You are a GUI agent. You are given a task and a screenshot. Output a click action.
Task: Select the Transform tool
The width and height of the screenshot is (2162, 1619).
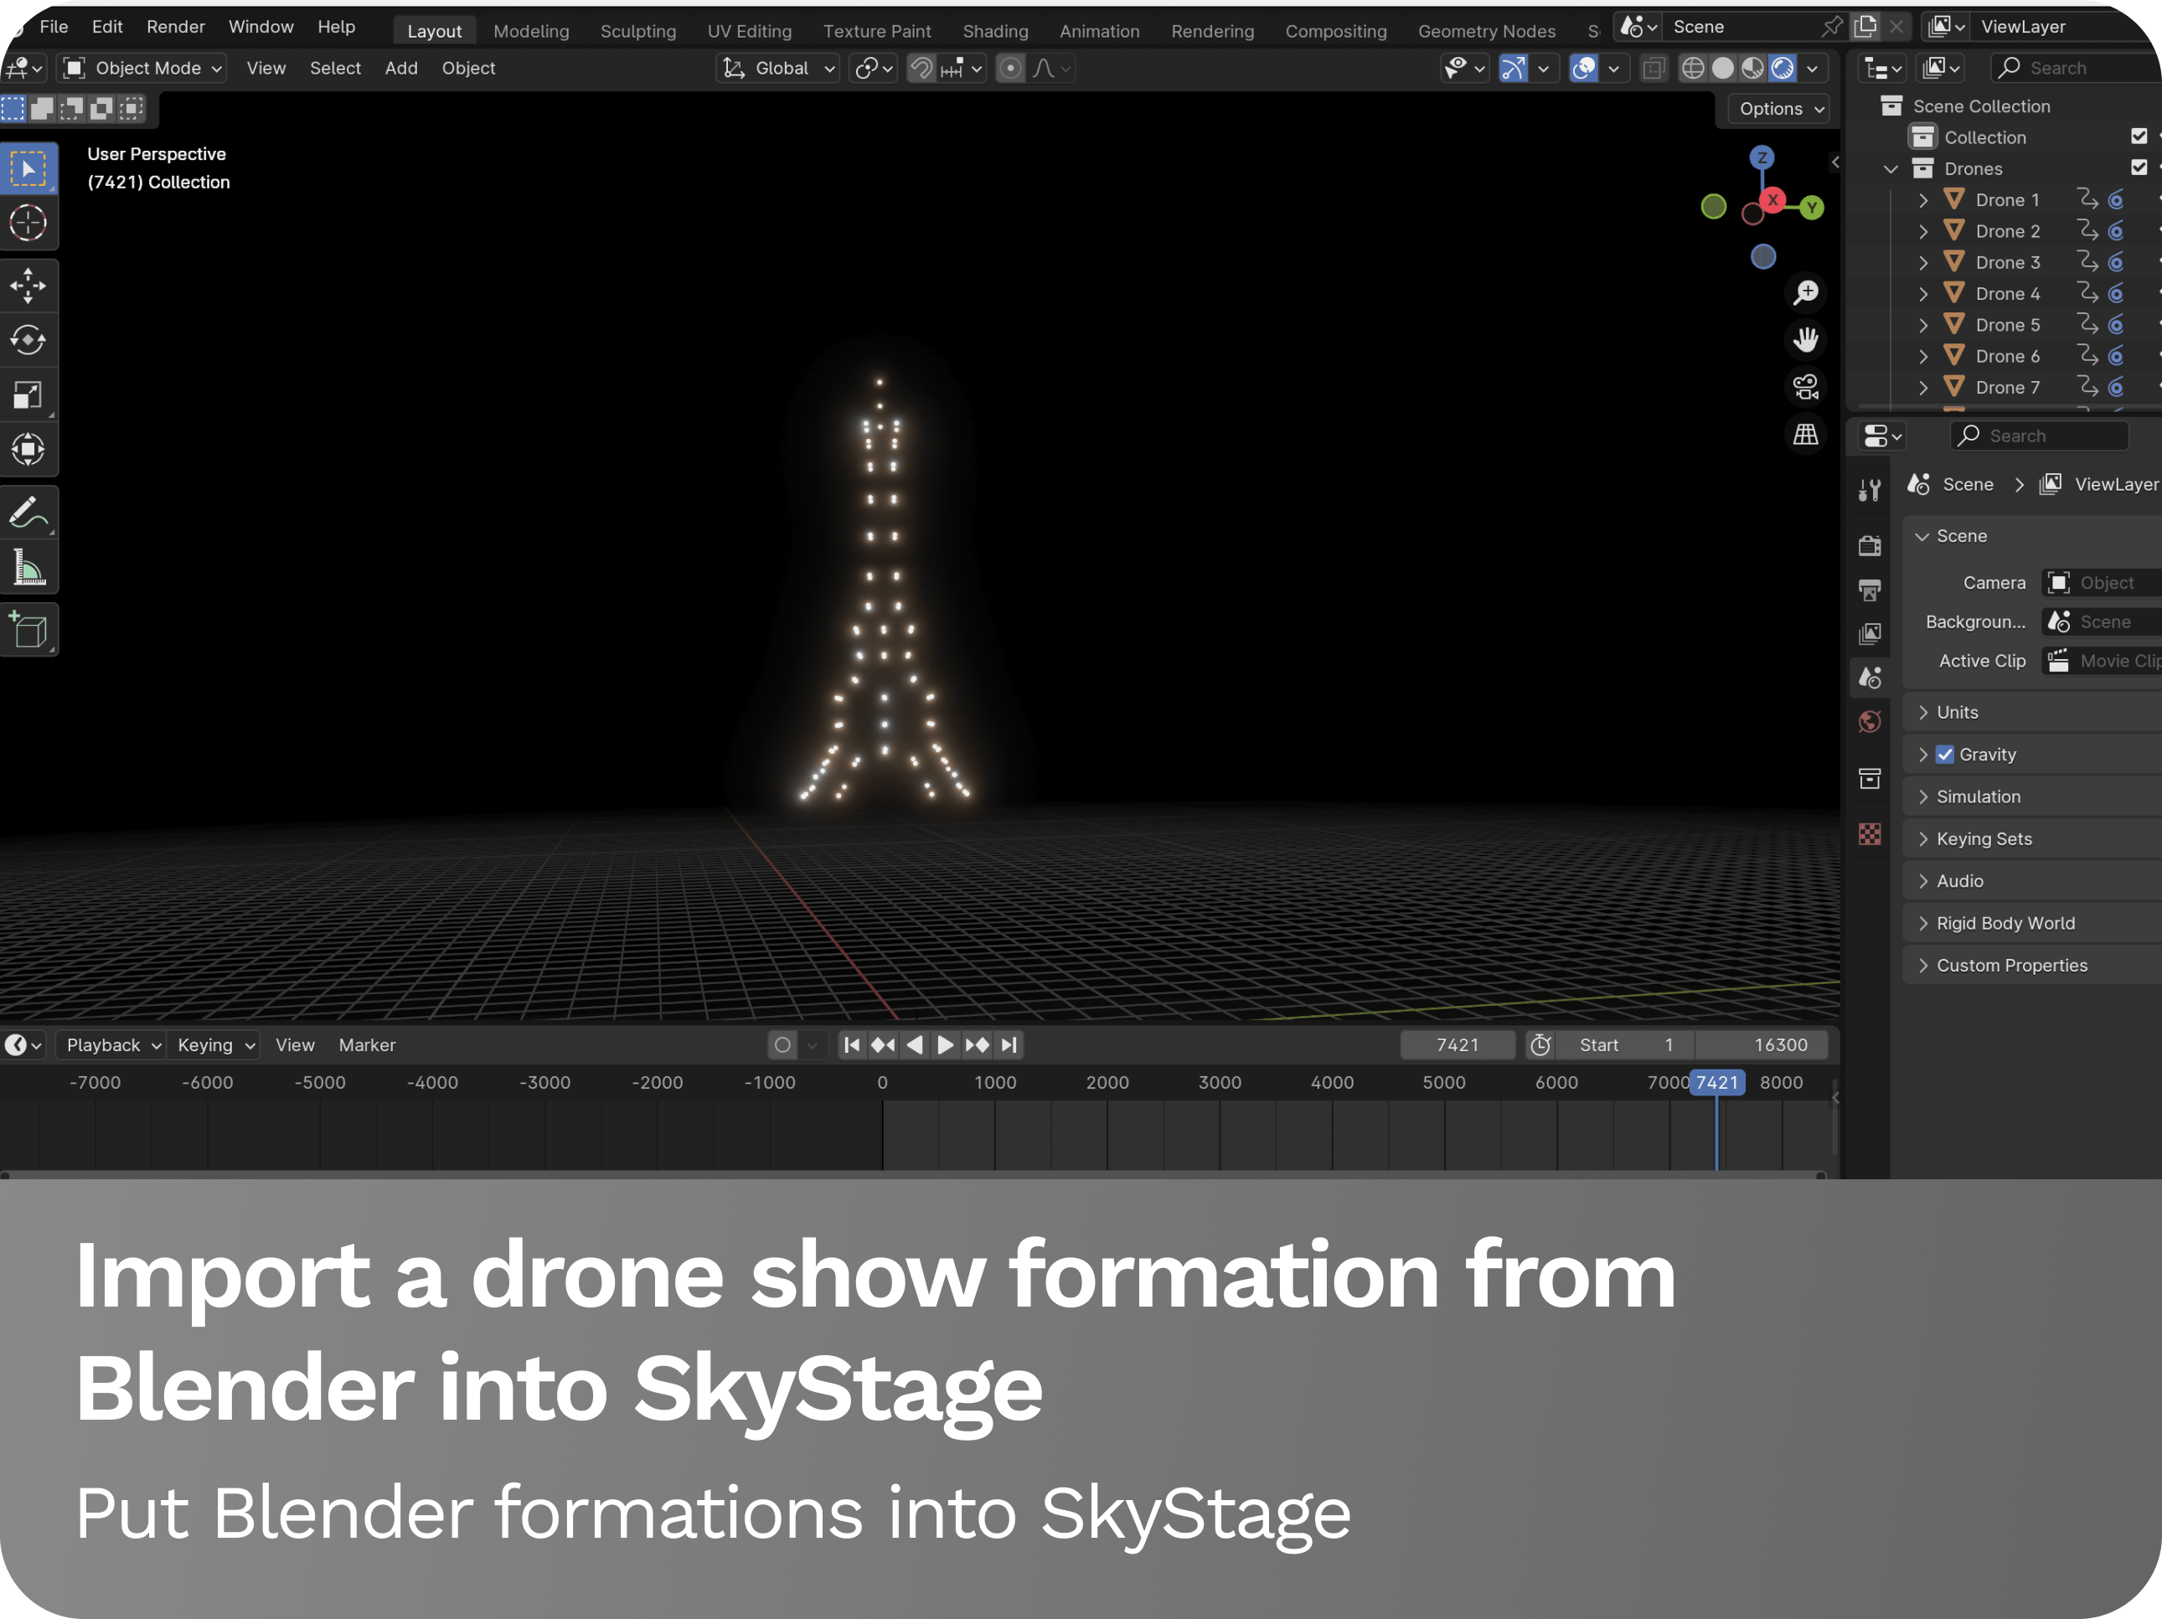[28, 450]
